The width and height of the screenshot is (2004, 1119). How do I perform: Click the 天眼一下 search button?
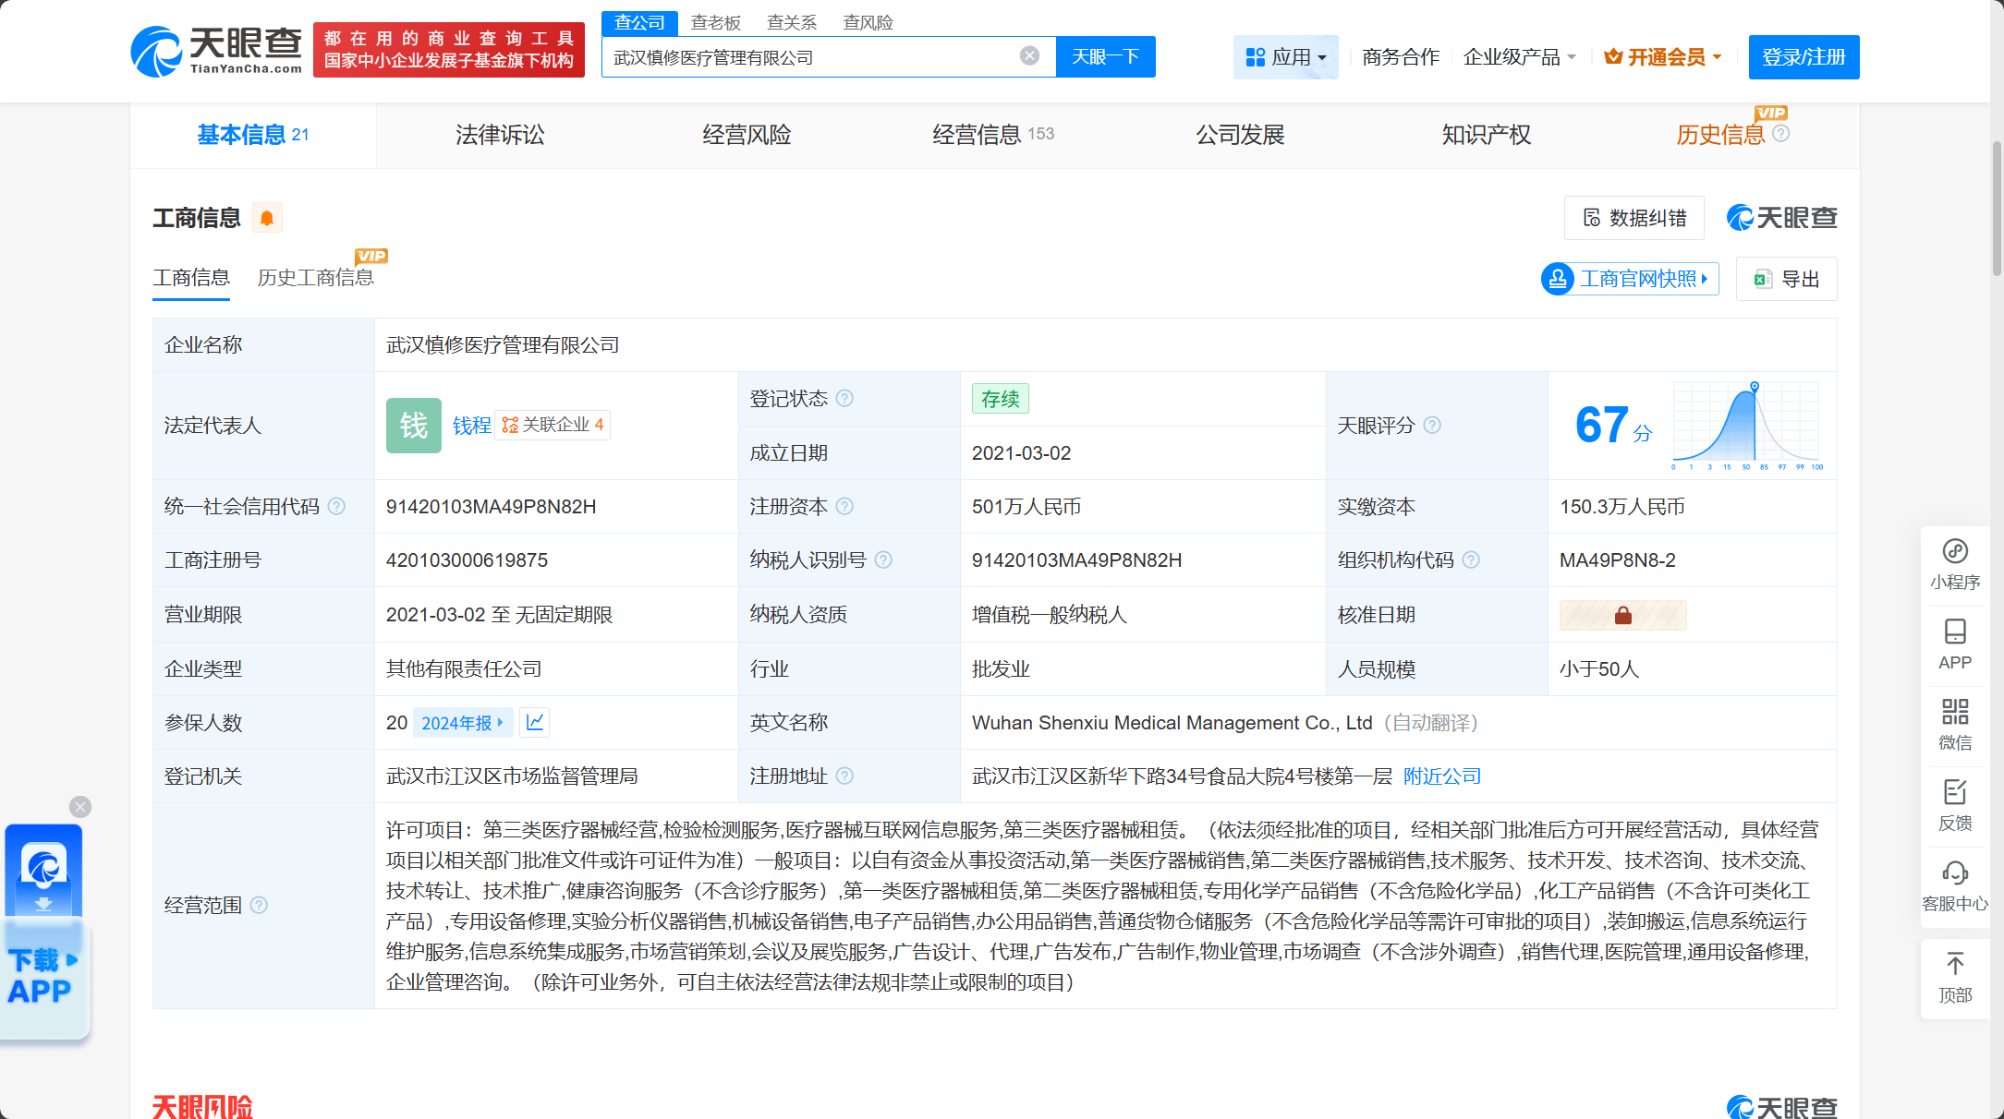point(1105,57)
